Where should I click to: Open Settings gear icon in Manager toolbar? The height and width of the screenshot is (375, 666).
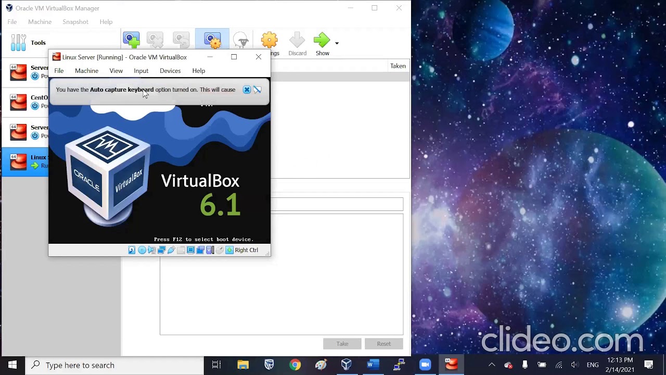point(270,40)
